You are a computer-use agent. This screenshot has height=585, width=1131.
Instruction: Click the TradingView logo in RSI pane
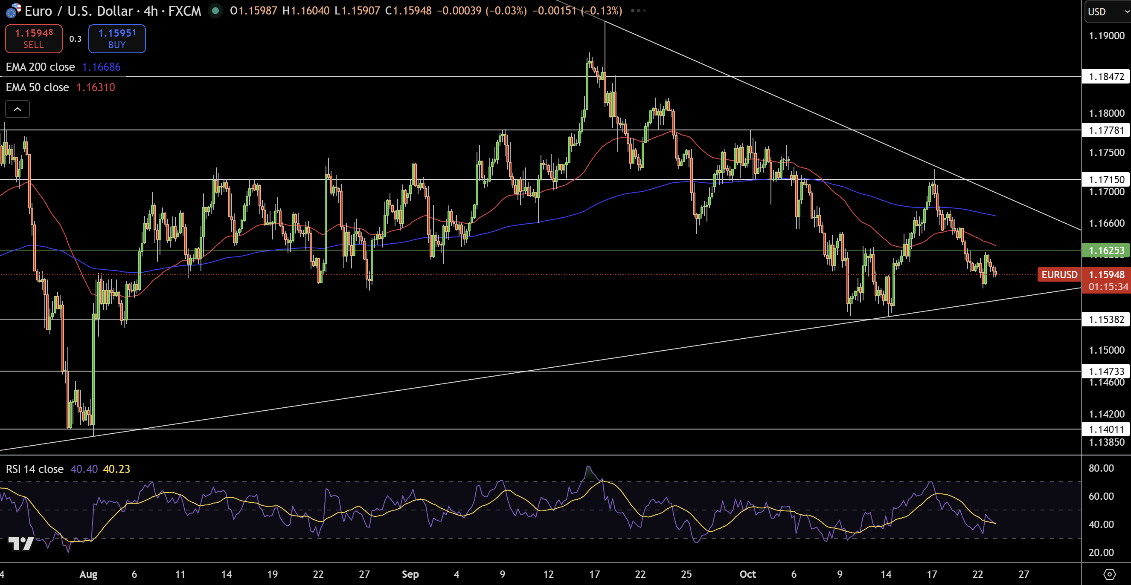(20, 544)
